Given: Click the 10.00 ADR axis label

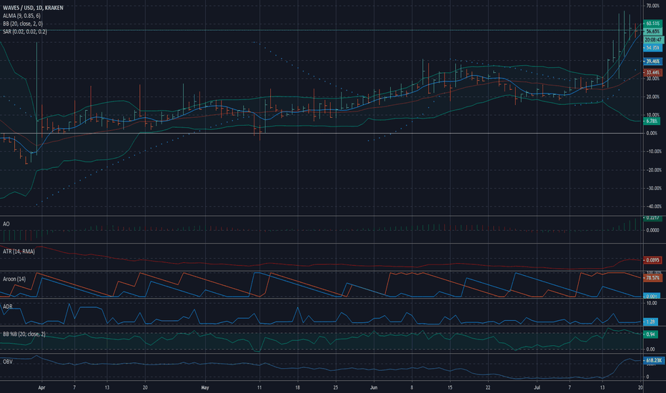Looking at the screenshot, I should [652, 304].
